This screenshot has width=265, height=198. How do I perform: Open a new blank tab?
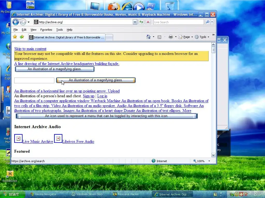[x=109, y=37]
